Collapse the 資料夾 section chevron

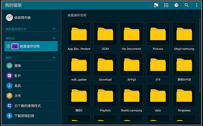[x=54, y=38]
